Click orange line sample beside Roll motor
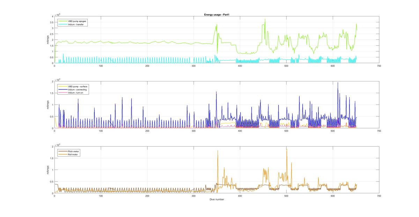The height and width of the screenshot is (217, 419). coord(63,154)
